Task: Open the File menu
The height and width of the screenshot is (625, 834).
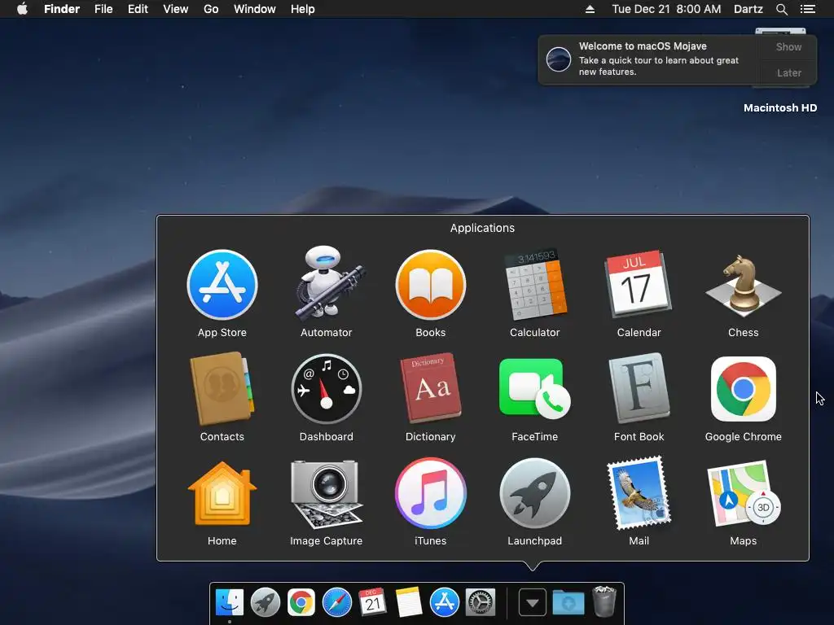Action: [103, 9]
